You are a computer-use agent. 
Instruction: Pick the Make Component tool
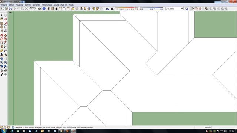pos(6,16)
